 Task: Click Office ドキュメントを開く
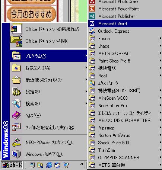coord(48,41)
